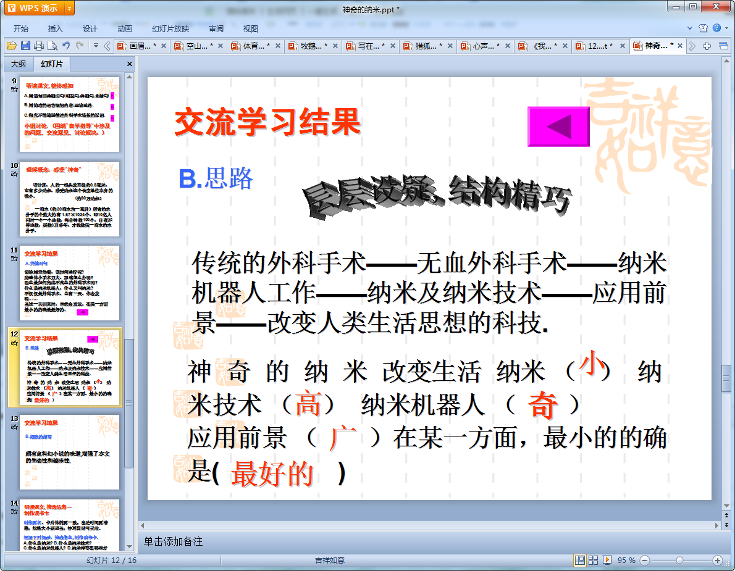Click the 95 % zoom level text
The width and height of the screenshot is (735, 571).
626,561
